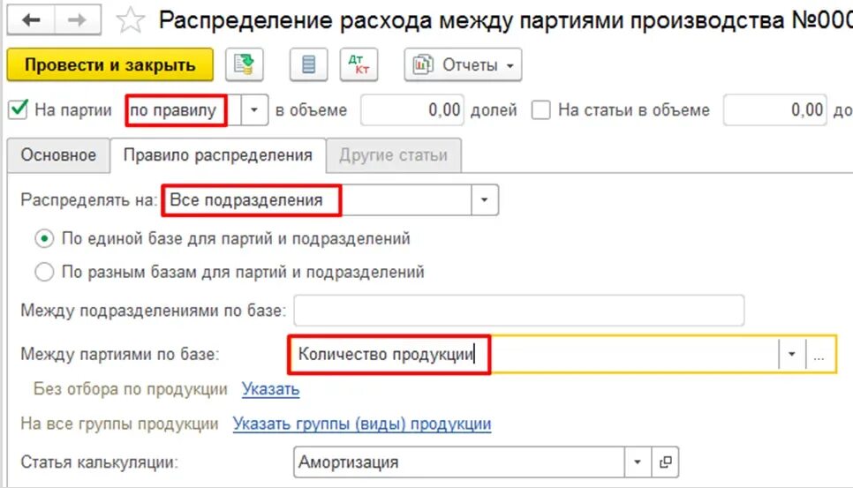Click the На статьи в объеме amount field
Image resolution: width=853 pixels, height=488 pixels.
[774, 110]
